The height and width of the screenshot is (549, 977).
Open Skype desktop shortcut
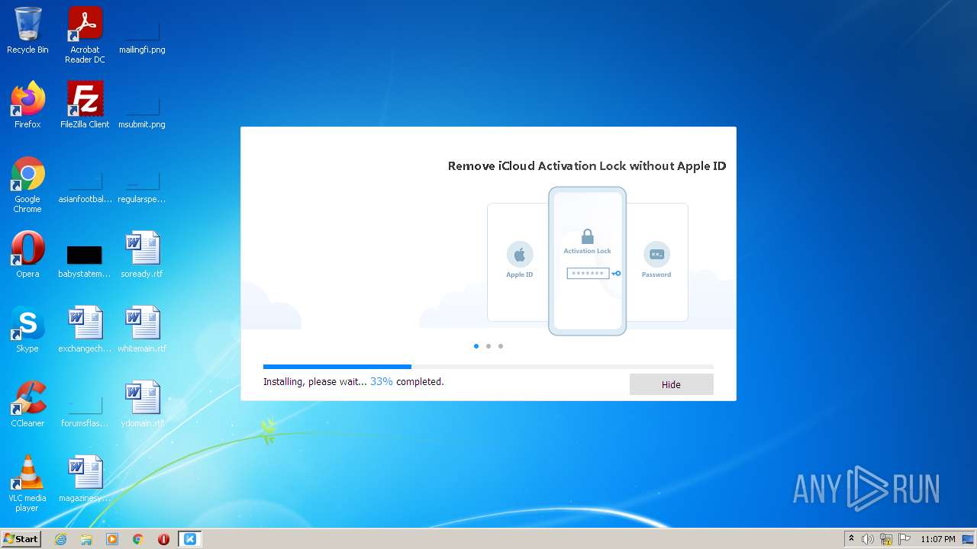tap(27, 329)
